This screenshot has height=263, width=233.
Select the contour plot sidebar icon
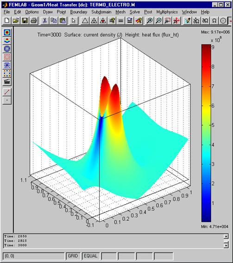7,49
